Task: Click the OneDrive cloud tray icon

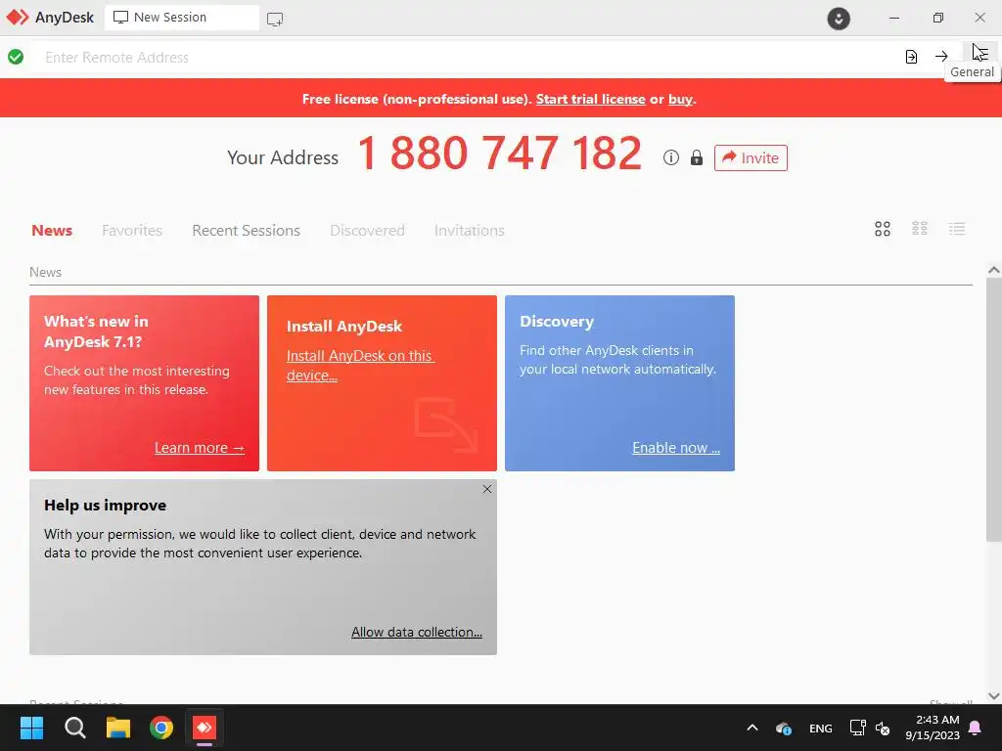Action: tap(784, 728)
